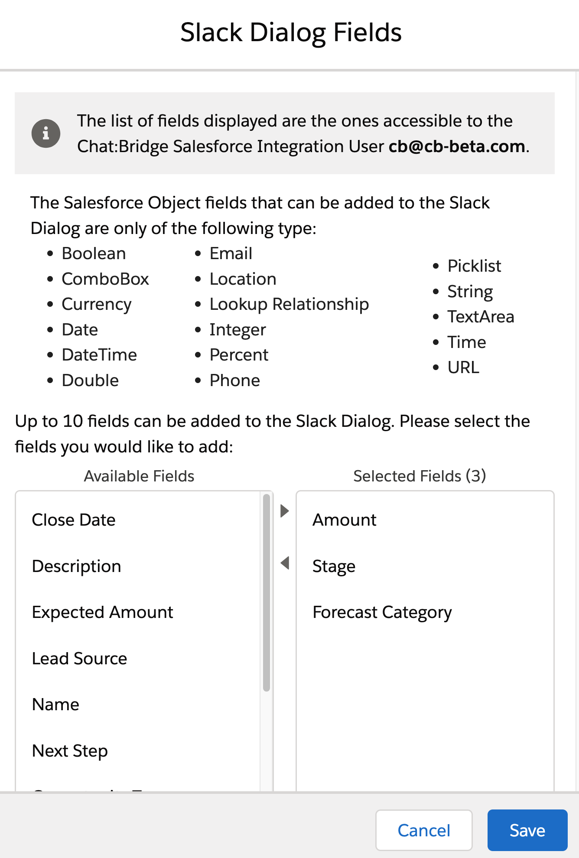Click the info icon in the notice banner
579x858 pixels.
tap(46, 133)
